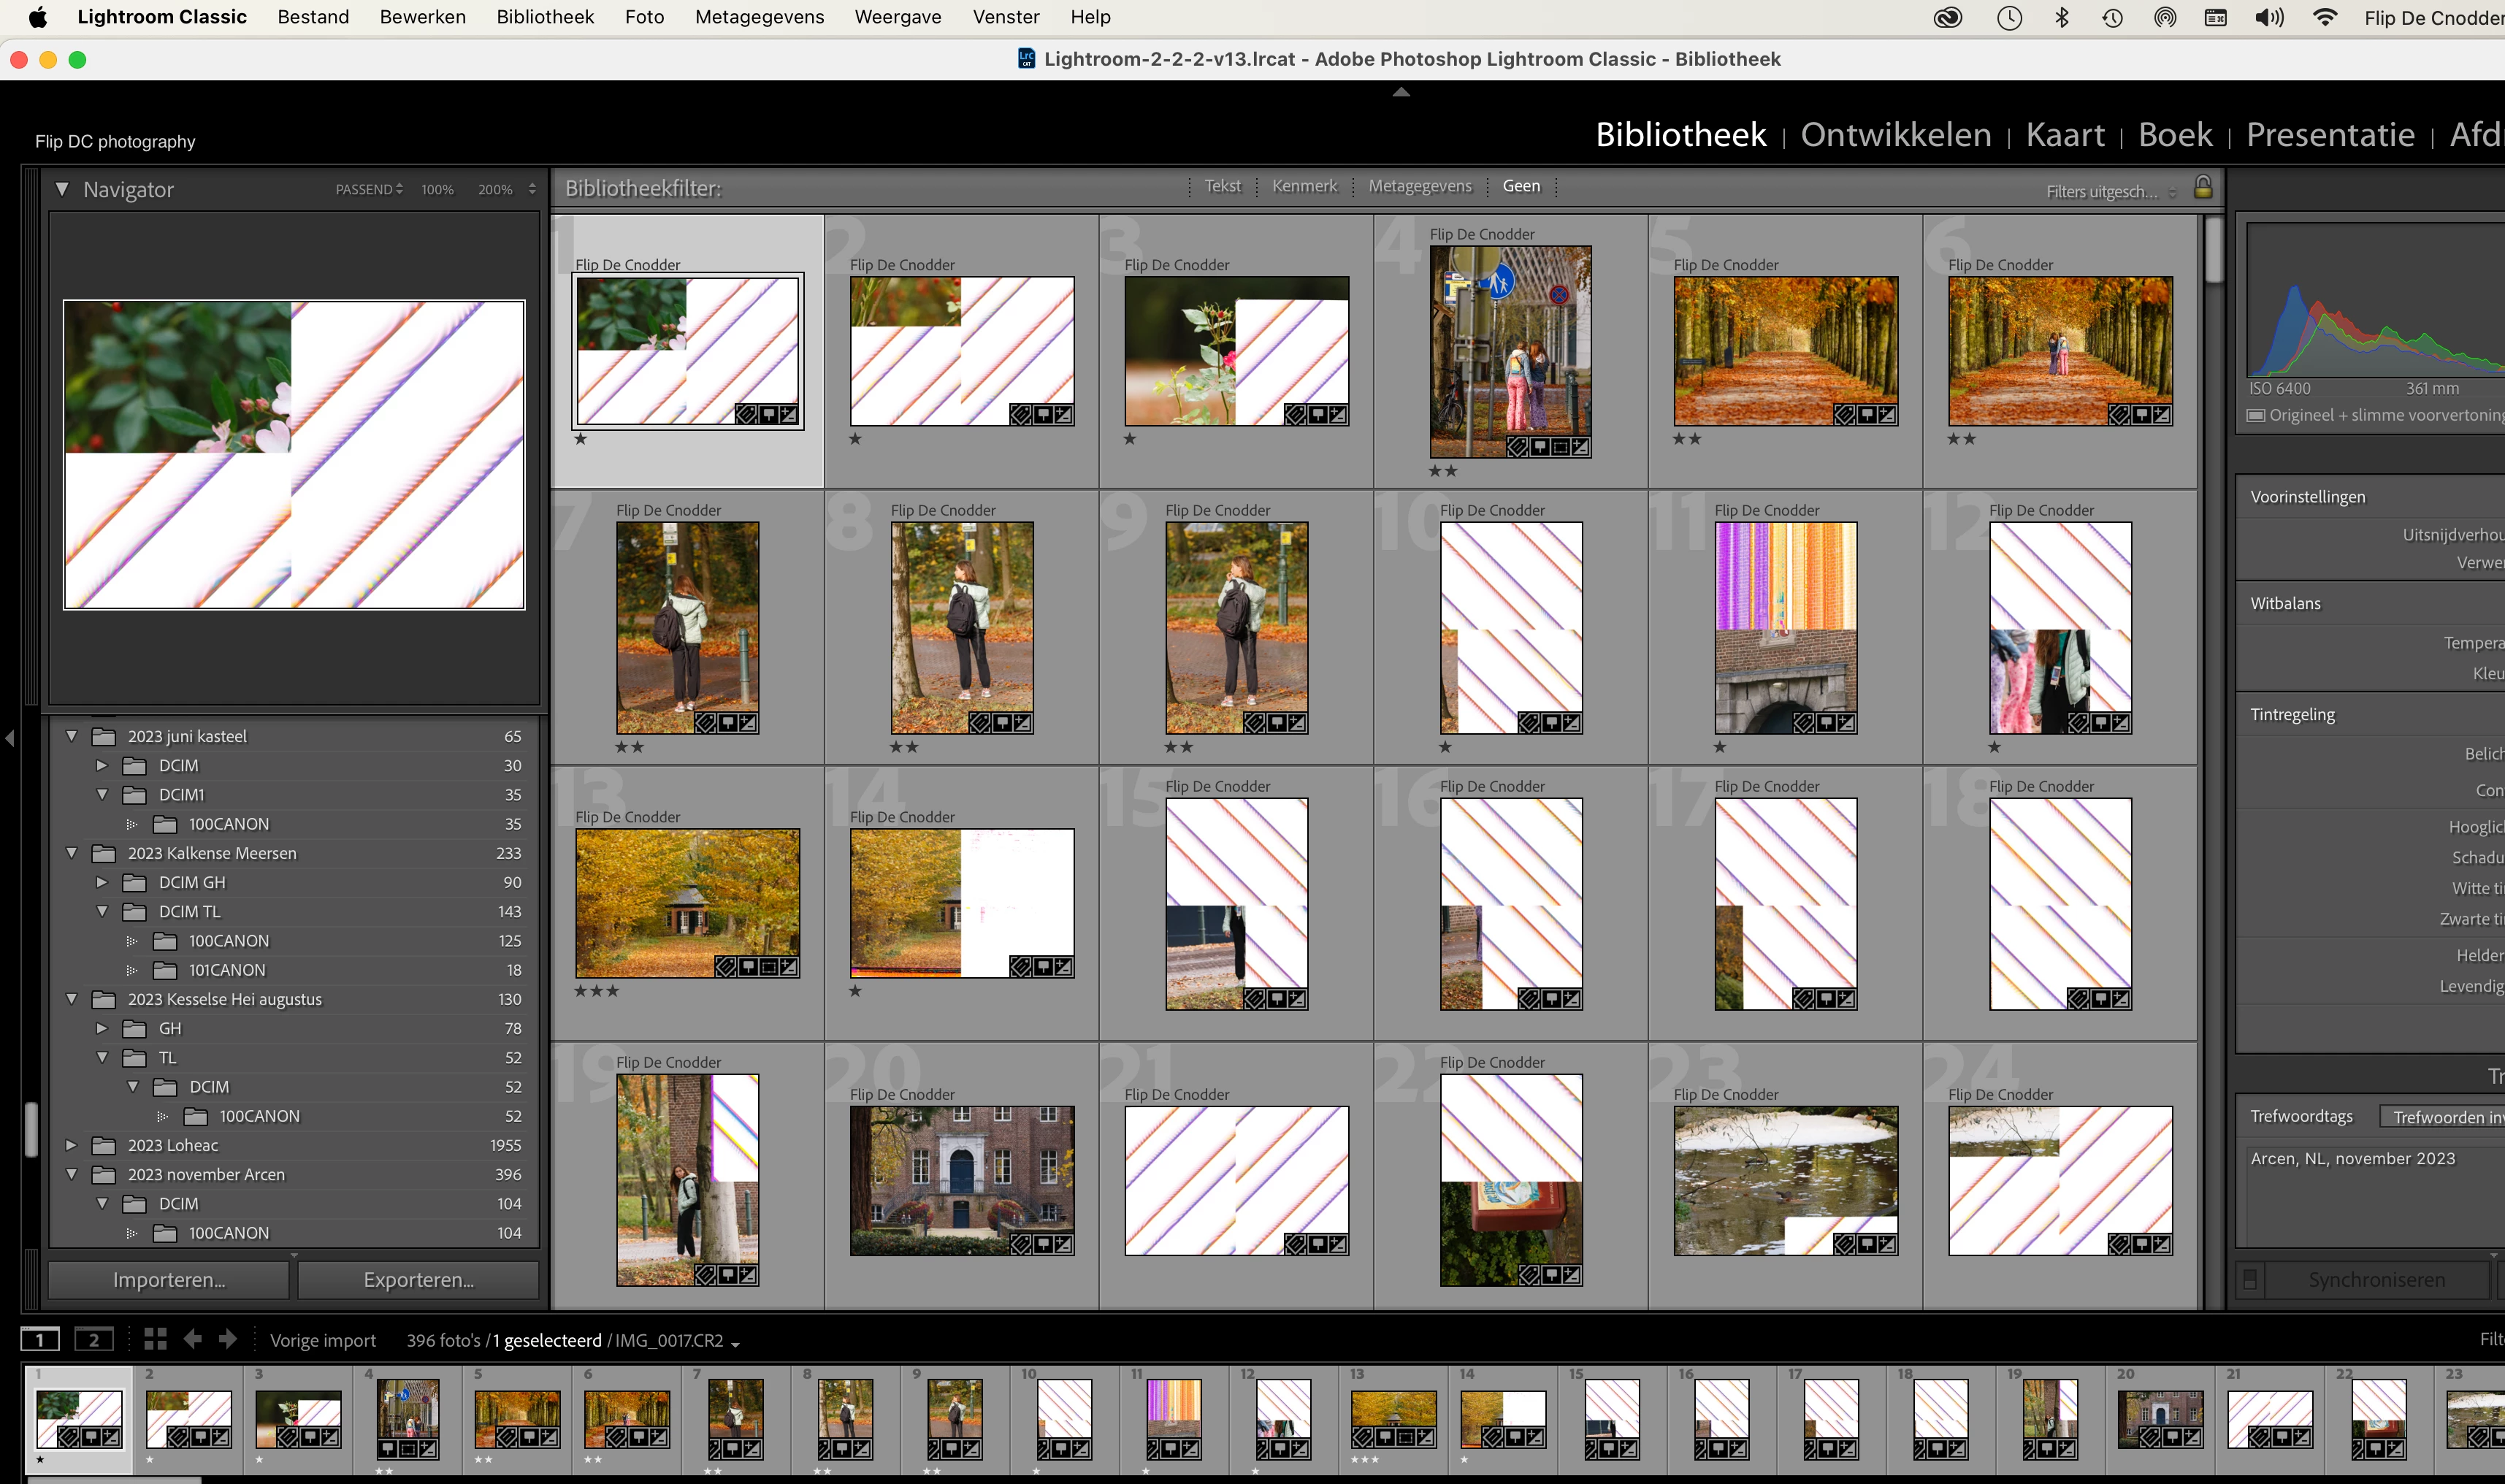The image size is (2505, 1484).
Task: Switch to the Ontwikkelen module
Action: tap(1895, 134)
